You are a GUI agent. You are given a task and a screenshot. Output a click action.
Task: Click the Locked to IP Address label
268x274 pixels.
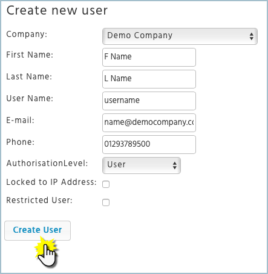[x=51, y=182]
